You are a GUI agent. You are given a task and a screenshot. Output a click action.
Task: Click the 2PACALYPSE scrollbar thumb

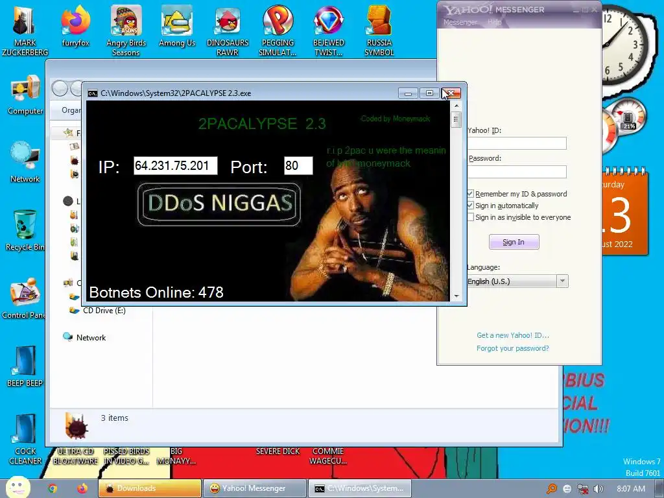[x=456, y=119]
